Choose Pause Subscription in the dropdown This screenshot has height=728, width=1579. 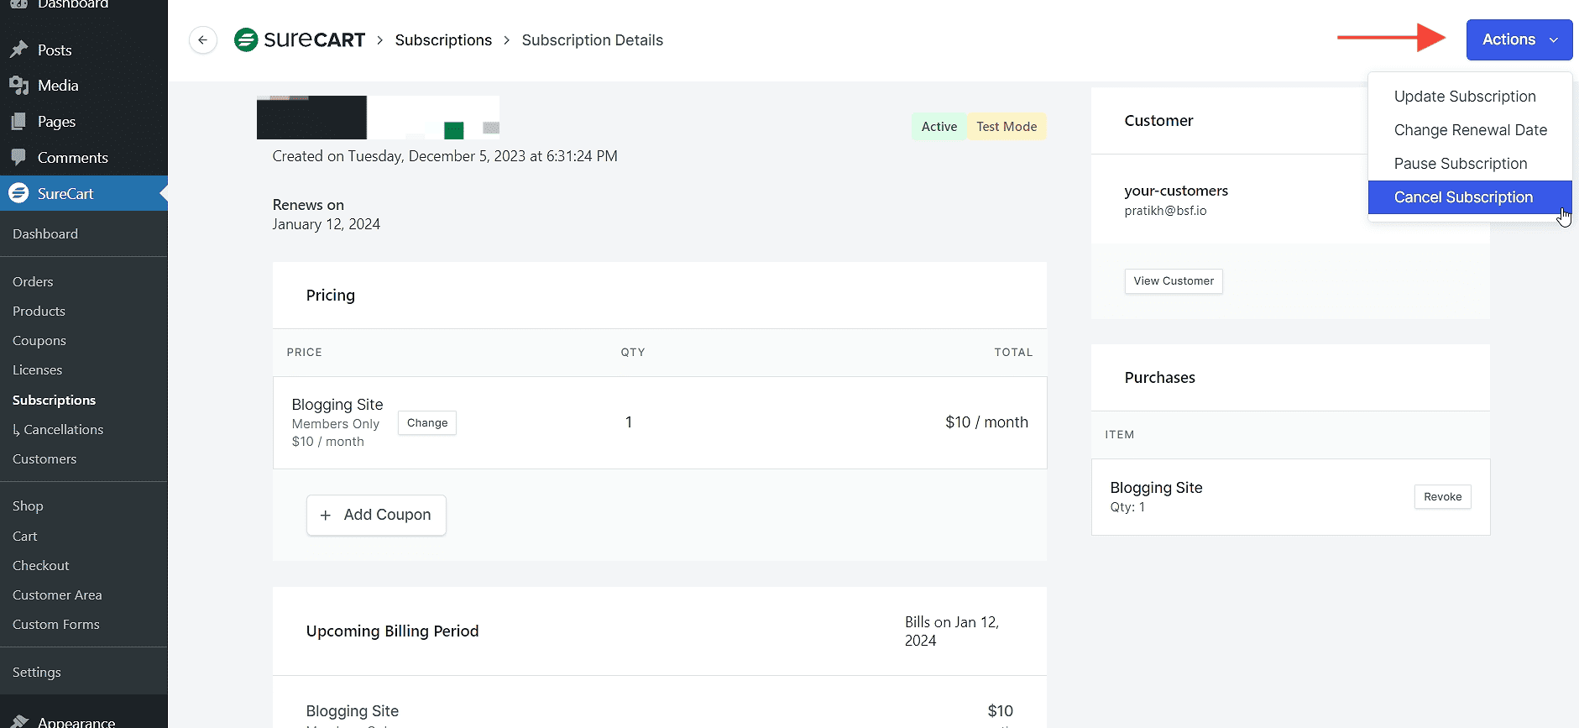click(x=1460, y=164)
